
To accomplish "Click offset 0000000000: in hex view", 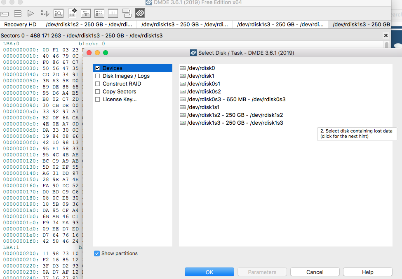I will pyautogui.click(x=21, y=50).
